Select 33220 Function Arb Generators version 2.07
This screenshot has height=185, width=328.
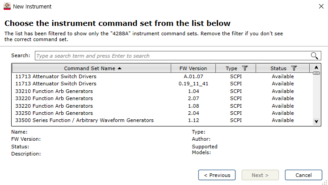54,98
